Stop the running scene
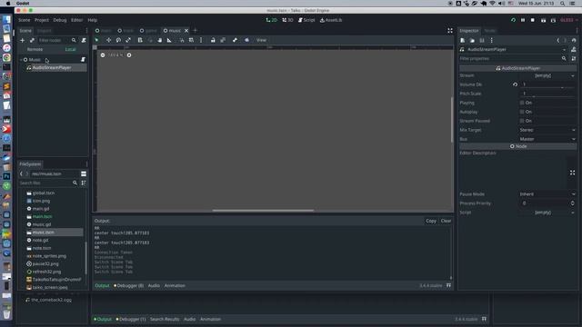 (x=533, y=20)
